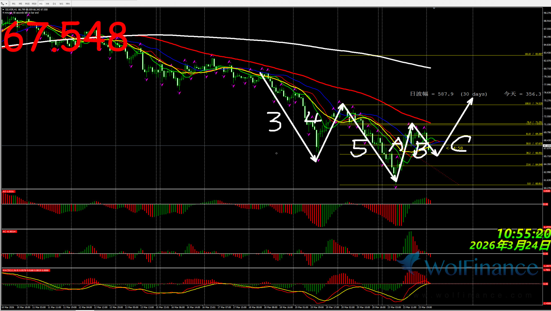
Task: Click the 50.0 Fibonacci level label
Action: tap(534, 143)
